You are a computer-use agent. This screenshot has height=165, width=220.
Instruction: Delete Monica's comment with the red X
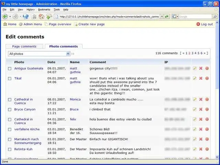201,99
